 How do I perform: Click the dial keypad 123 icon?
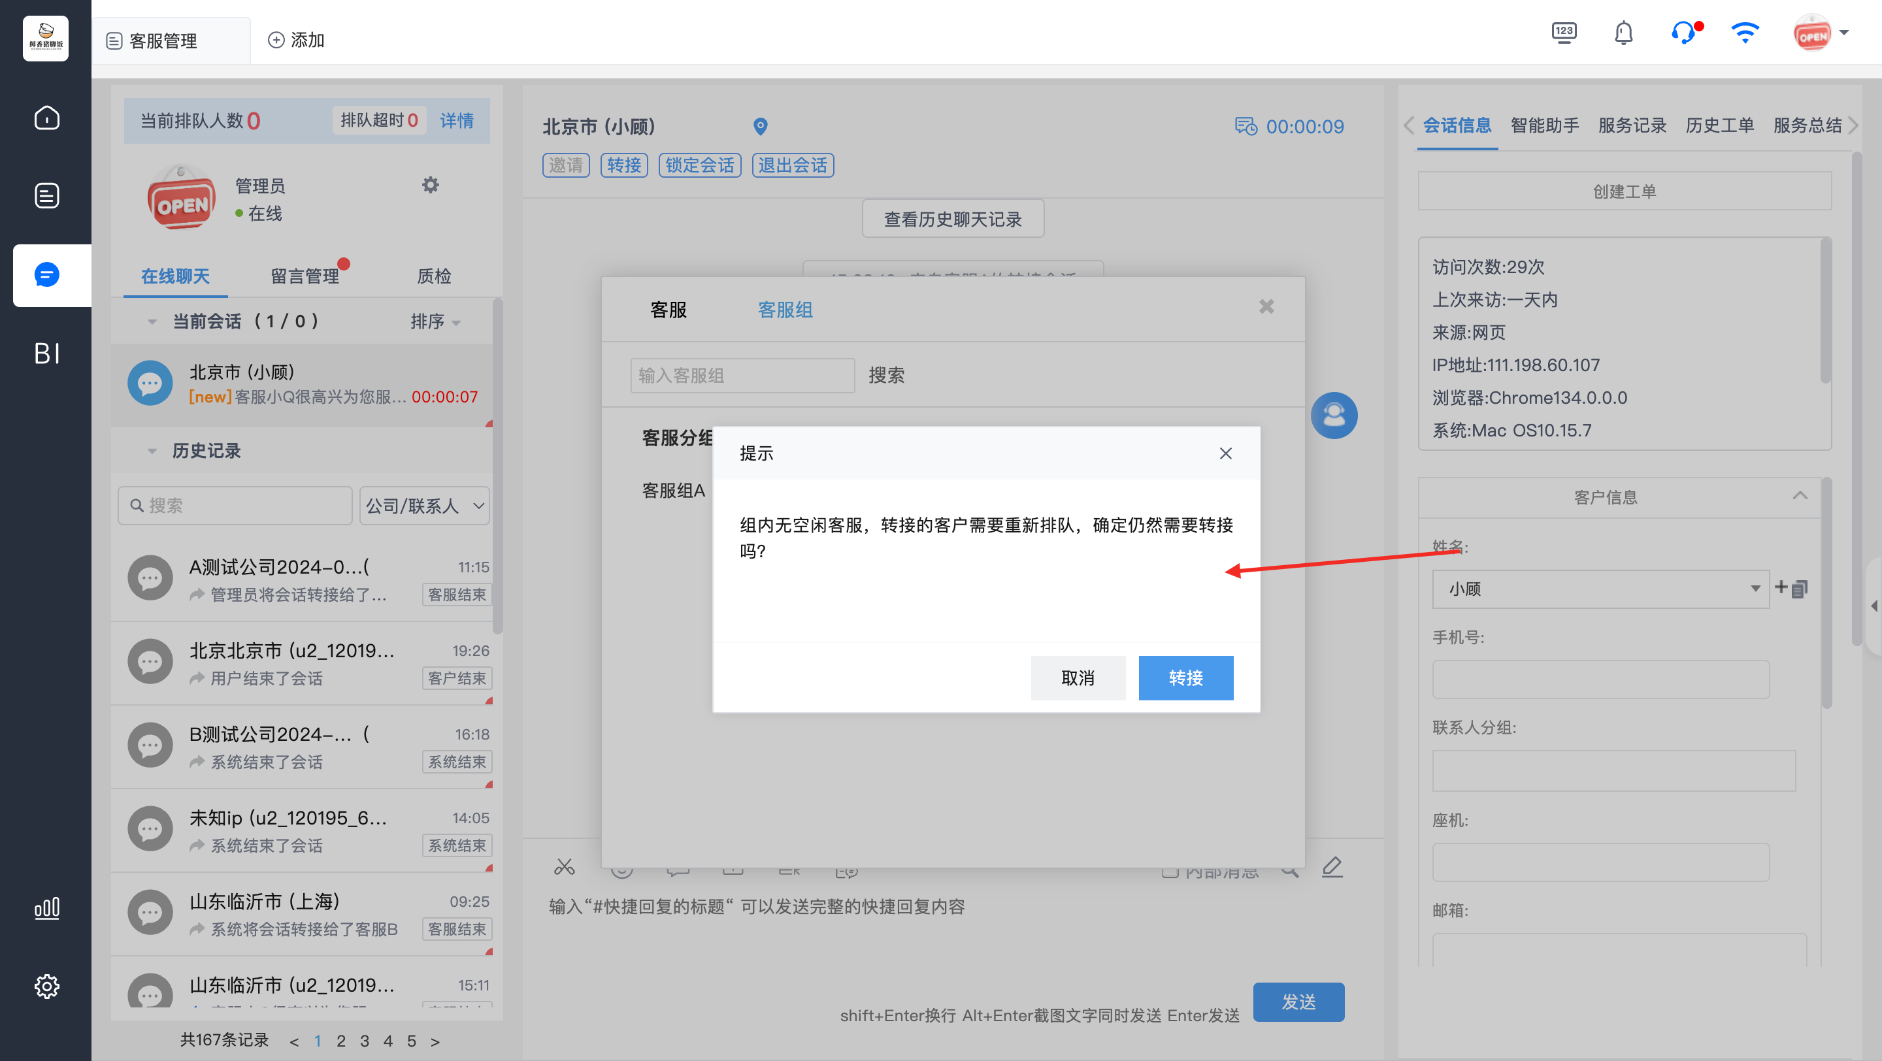pos(1564,33)
